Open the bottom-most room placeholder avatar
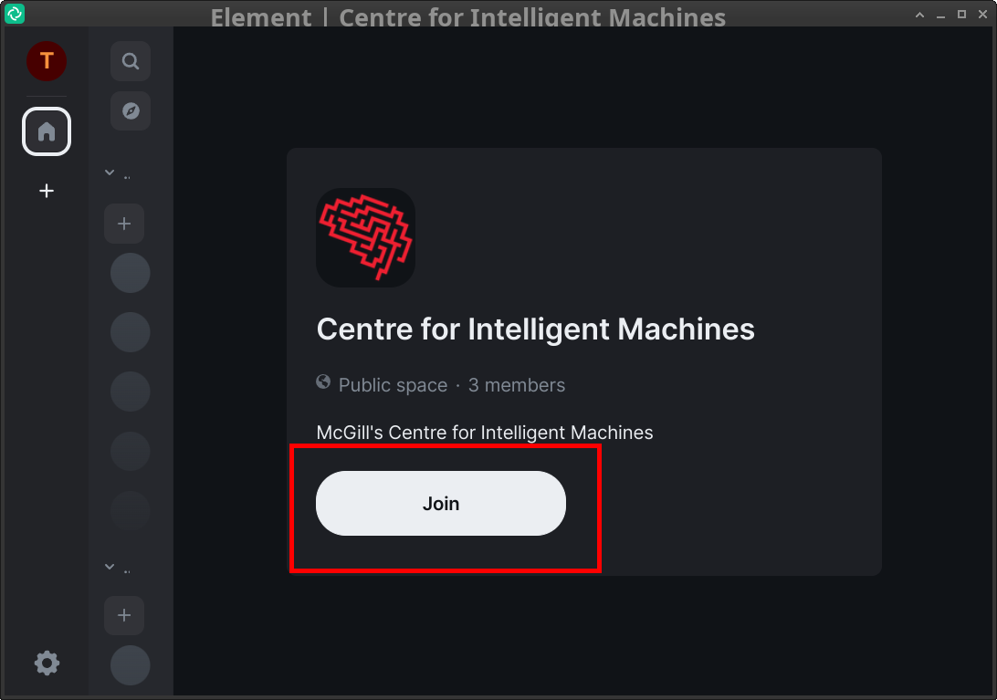 [x=131, y=665]
